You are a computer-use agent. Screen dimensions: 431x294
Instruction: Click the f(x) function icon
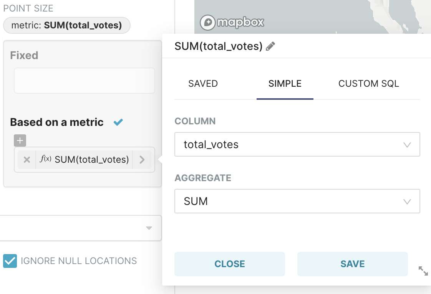[x=46, y=159]
